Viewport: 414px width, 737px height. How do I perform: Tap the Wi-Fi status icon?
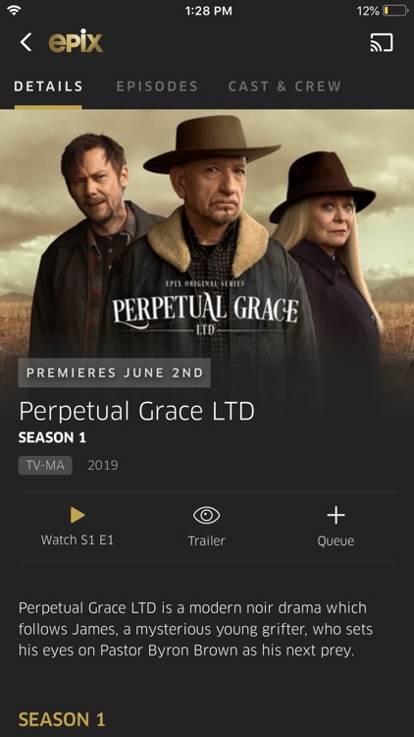pyautogui.click(x=14, y=11)
